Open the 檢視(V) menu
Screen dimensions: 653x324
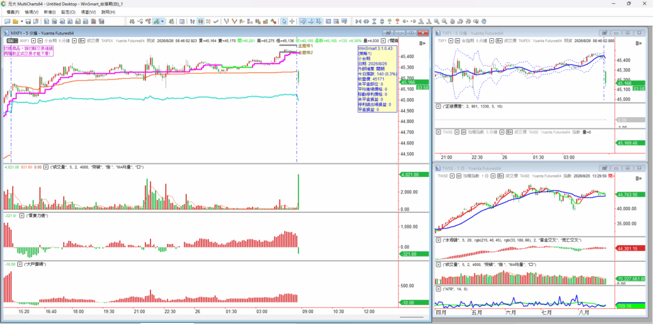tap(32, 12)
